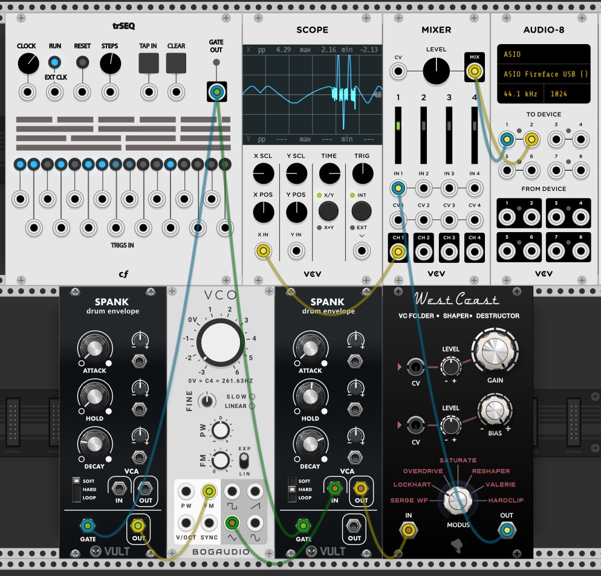Toggle Scope INT/EXT trigger button
The width and height of the screenshot is (601, 576).
[361, 211]
